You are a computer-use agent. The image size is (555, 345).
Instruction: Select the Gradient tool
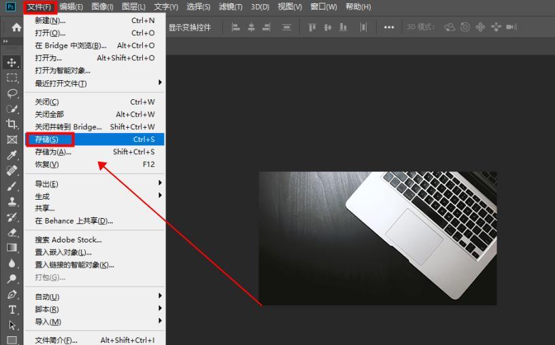[x=12, y=248]
